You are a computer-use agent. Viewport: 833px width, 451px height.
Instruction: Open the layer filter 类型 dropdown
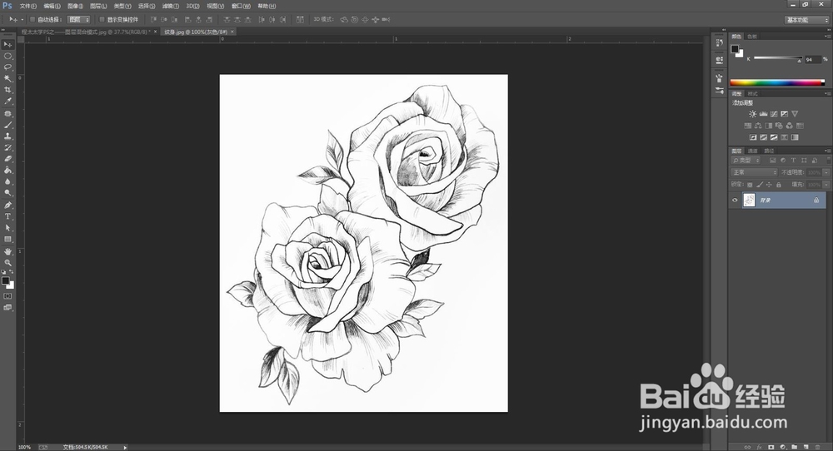point(746,161)
